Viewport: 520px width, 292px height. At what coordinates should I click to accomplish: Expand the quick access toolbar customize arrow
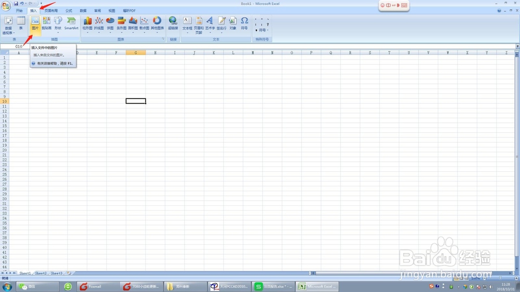41,4
